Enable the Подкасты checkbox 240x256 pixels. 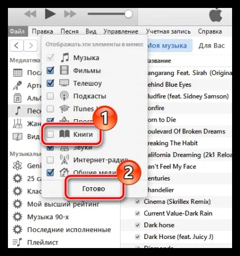tap(50, 96)
